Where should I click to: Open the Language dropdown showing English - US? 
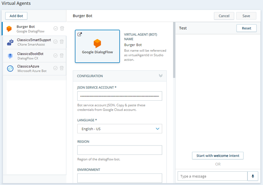point(119,129)
